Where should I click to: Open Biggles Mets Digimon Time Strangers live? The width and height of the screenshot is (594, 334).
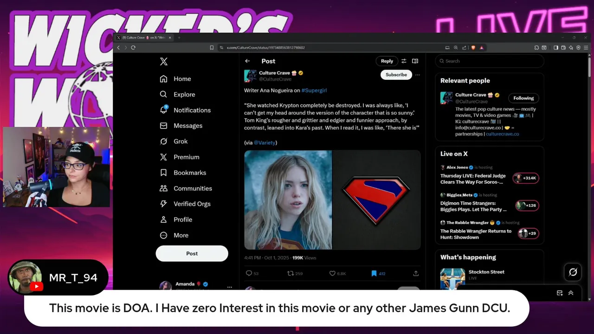point(474,206)
